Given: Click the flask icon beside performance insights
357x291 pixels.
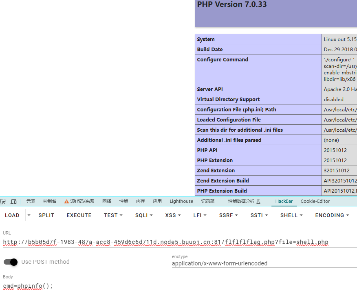Looking at the screenshot, I should pyautogui.click(x=258, y=202).
